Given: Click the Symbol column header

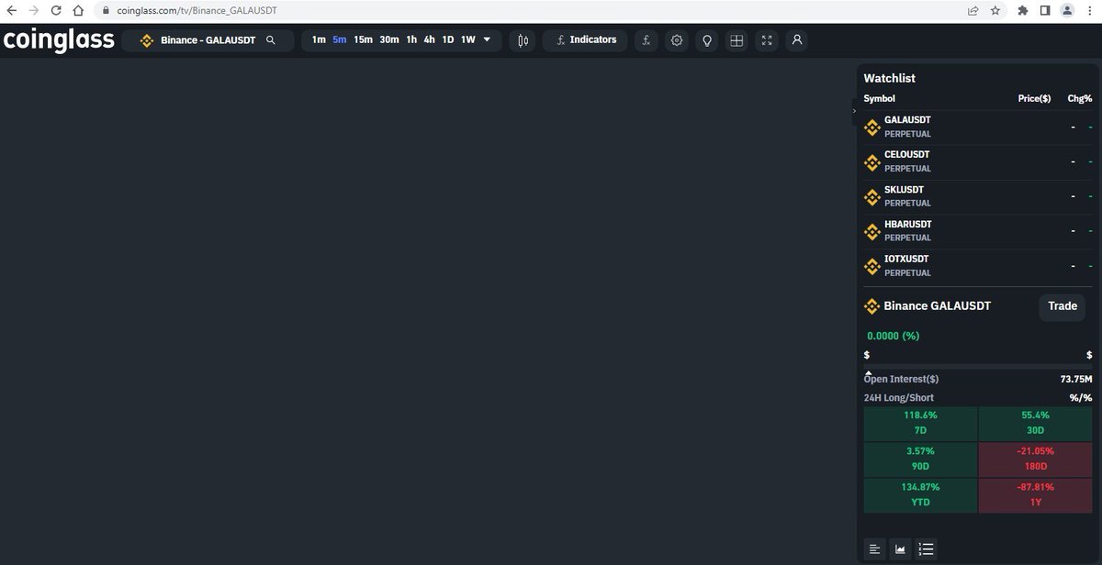Looking at the screenshot, I should [x=879, y=98].
